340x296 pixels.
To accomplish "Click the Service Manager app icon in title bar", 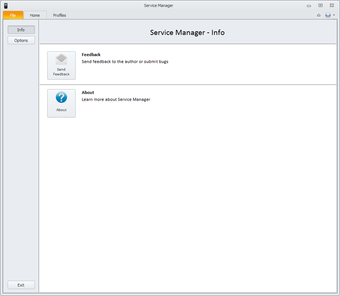I will 6,6.
